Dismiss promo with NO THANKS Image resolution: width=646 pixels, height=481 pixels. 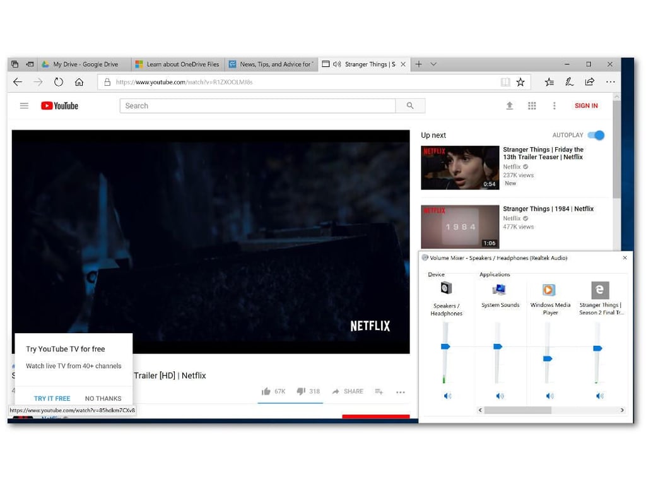point(103,398)
